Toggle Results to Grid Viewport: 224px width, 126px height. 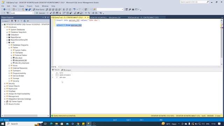click(78, 13)
